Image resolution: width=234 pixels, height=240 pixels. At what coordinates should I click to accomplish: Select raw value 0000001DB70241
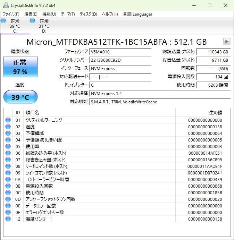tap(205, 173)
